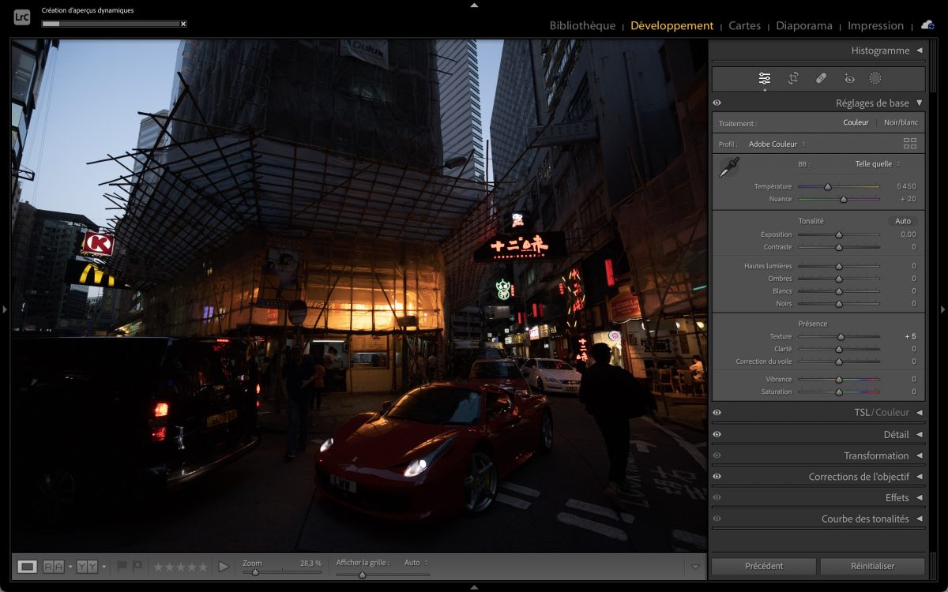Disable the TSL/Couleur panel eye toggle
The image size is (948, 592).
click(x=717, y=413)
